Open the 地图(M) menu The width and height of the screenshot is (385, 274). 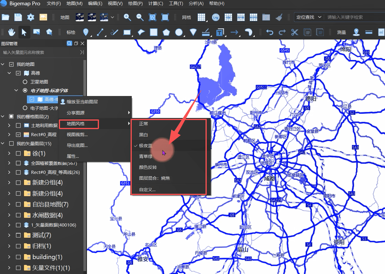pyautogui.click(x=75, y=4)
